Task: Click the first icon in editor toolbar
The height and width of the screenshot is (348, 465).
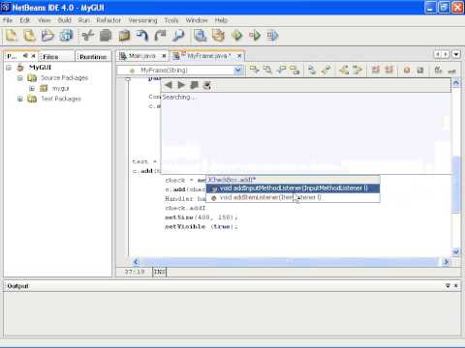Action: tap(255, 70)
